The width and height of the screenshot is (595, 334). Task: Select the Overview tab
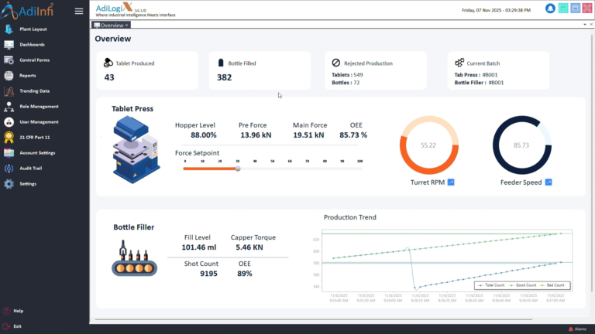click(111, 25)
